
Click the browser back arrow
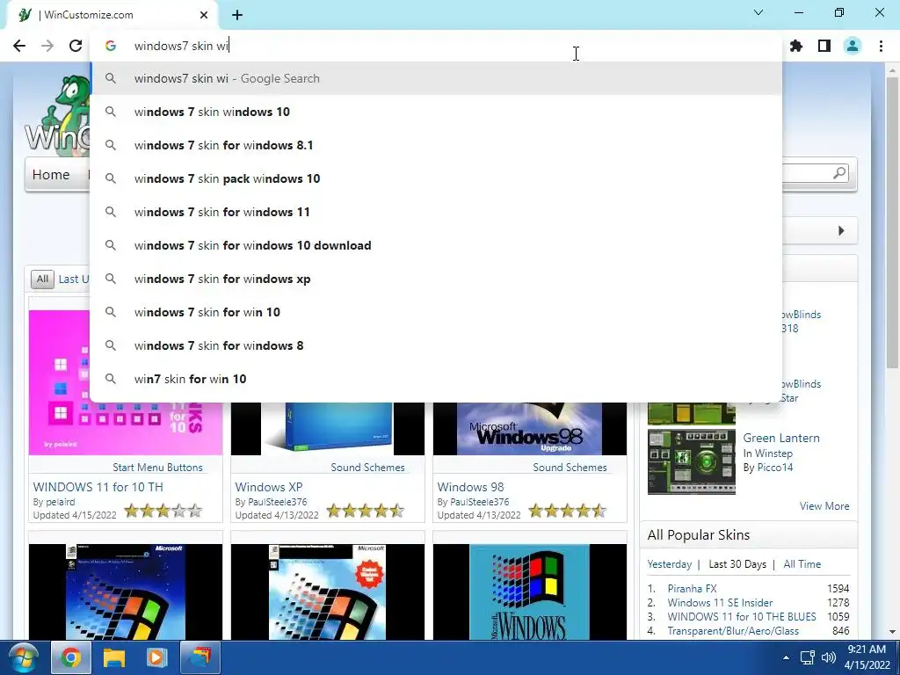click(19, 46)
